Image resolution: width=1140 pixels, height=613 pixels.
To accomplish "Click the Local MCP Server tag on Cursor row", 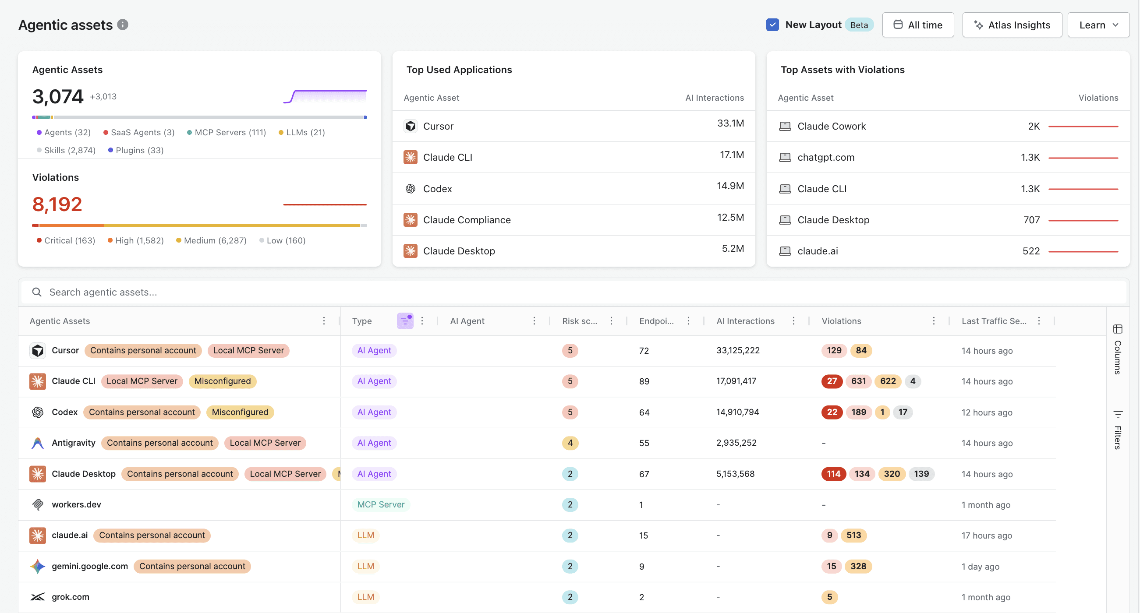I will (x=248, y=350).
